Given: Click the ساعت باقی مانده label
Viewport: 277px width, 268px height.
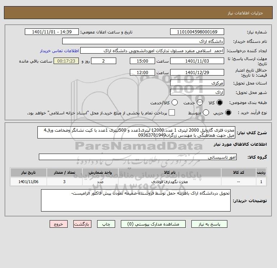Looking at the screenshot, I should tap(36, 61).
